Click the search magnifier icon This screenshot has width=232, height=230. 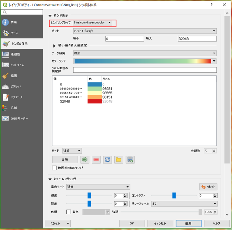pyautogui.click(x=5, y=12)
